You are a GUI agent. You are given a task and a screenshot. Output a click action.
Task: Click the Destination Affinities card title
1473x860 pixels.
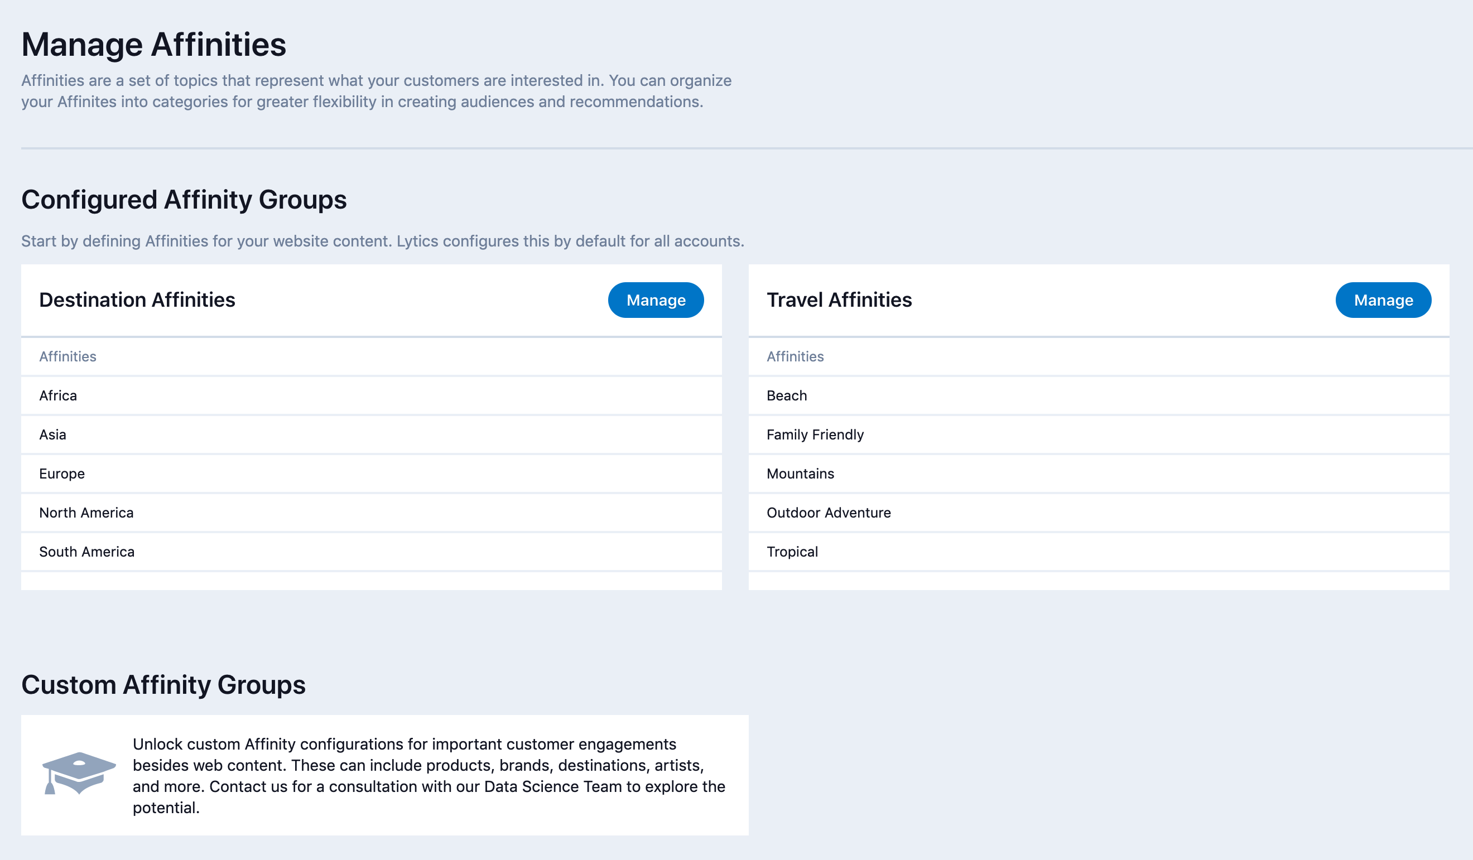coord(137,299)
